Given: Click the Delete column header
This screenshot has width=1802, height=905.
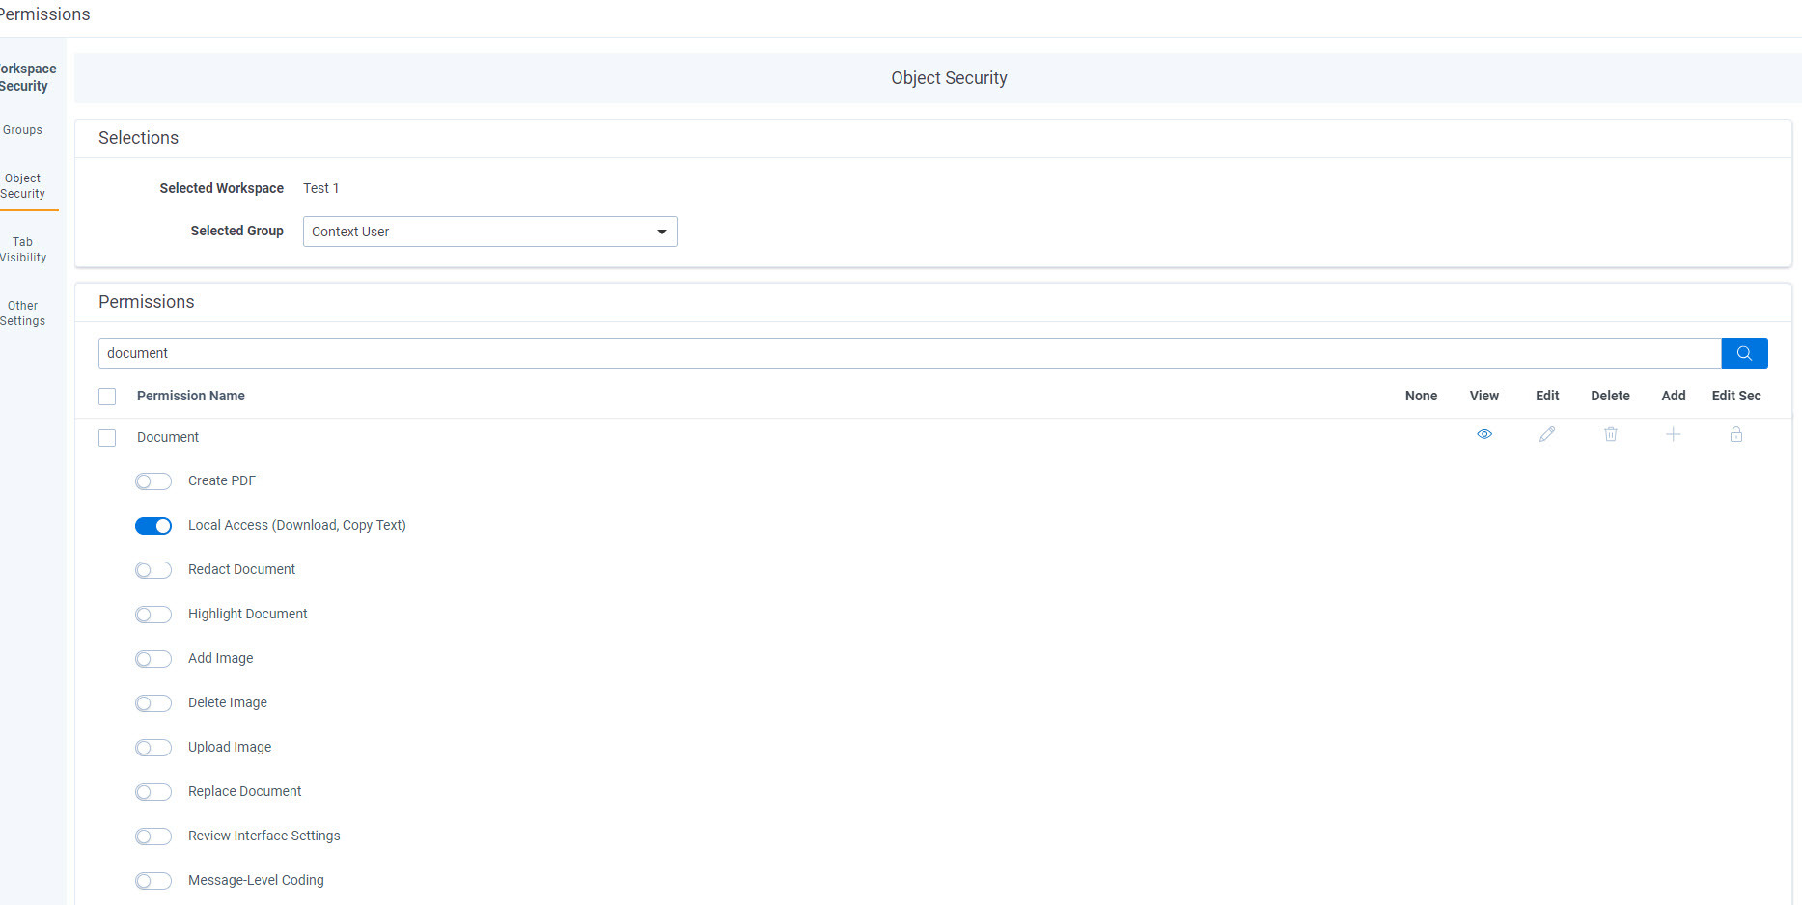Looking at the screenshot, I should tap(1610, 396).
